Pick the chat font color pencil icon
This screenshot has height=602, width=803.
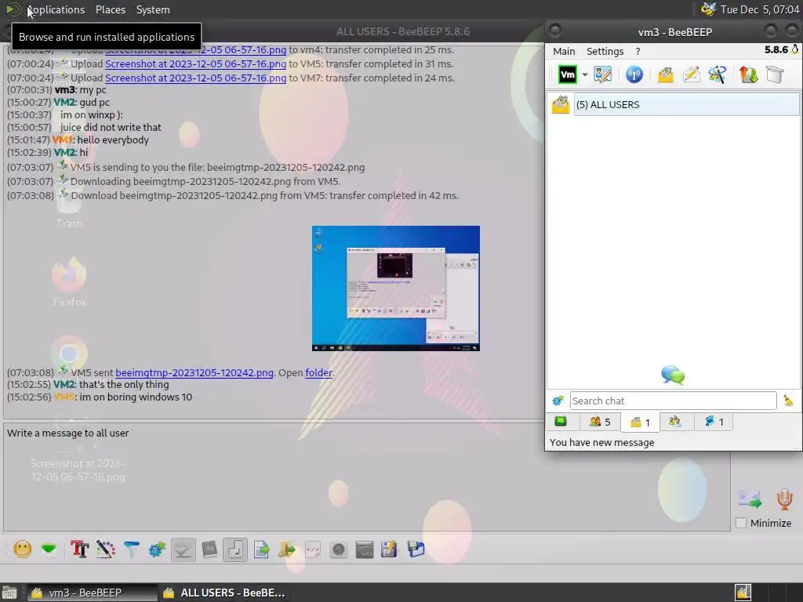click(x=106, y=549)
